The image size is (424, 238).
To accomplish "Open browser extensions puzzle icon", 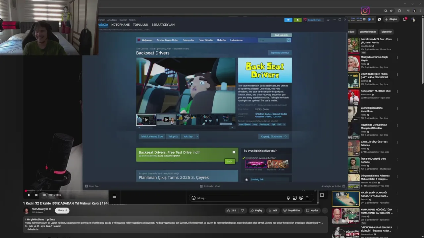I will [x=399, y=11].
